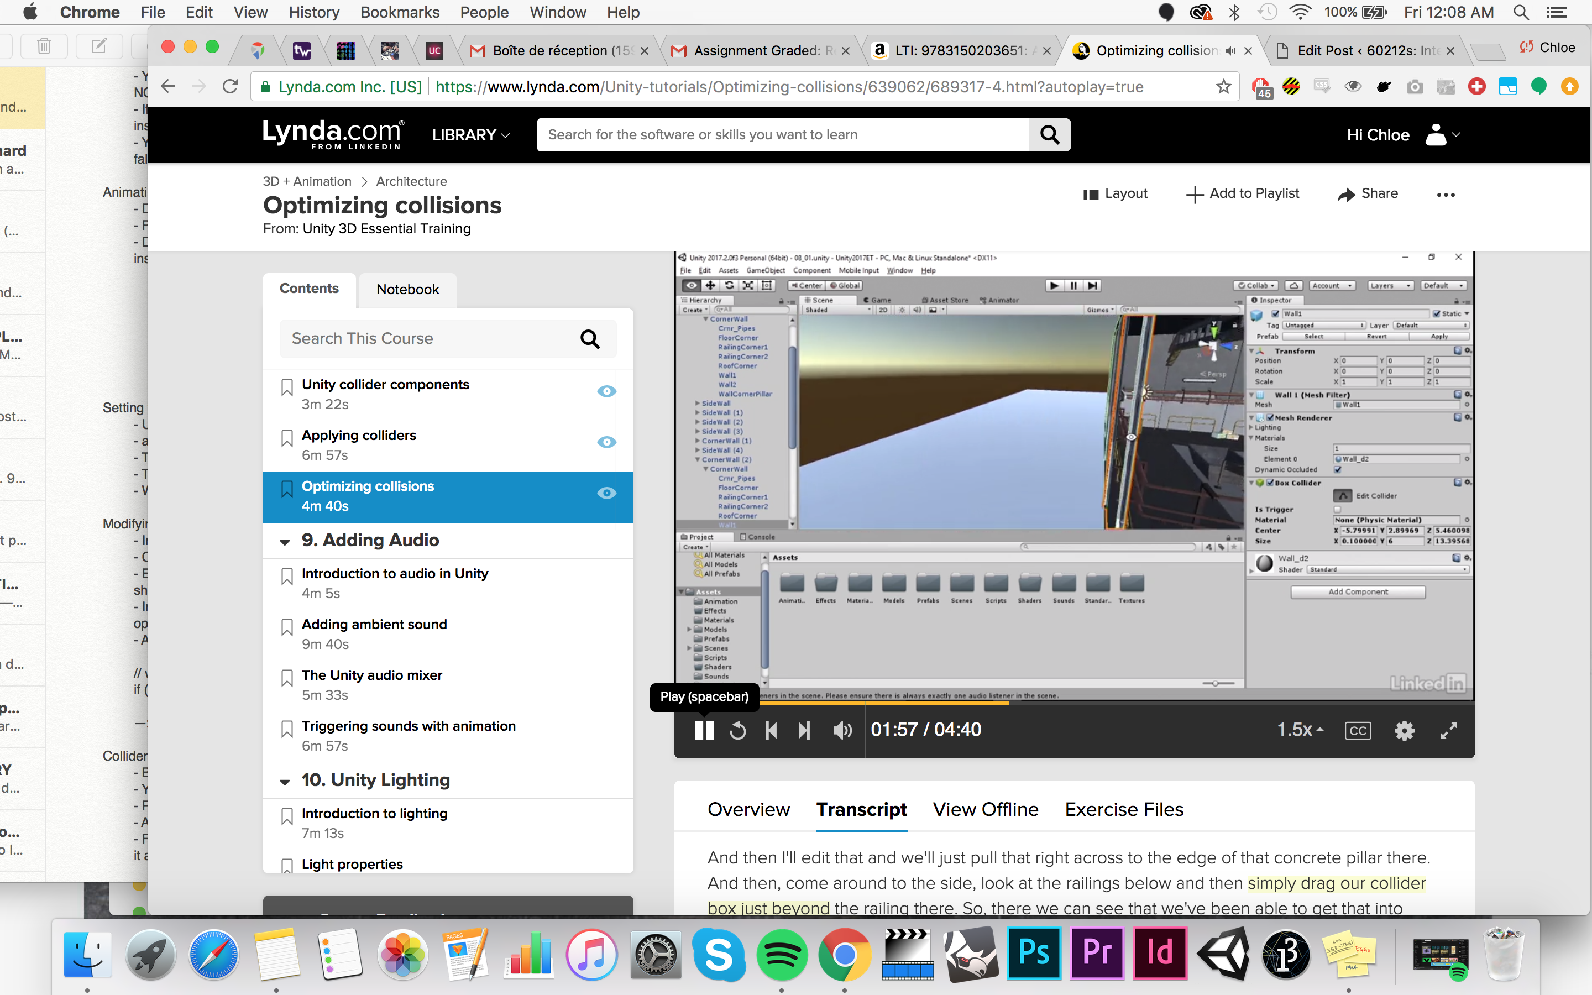This screenshot has height=995, width=1592.
Task: Select the Transcript tab
Action: click(x=861, y=809)
